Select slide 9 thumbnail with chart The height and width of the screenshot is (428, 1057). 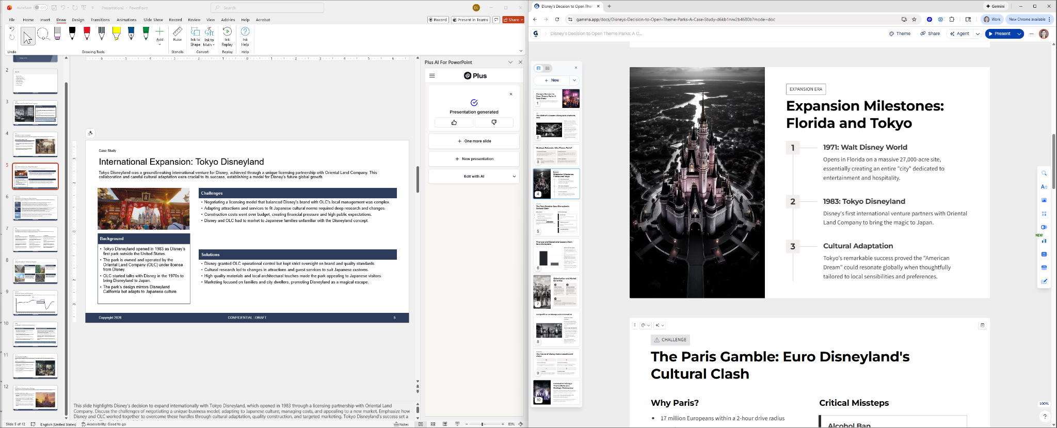pos(36,303)
